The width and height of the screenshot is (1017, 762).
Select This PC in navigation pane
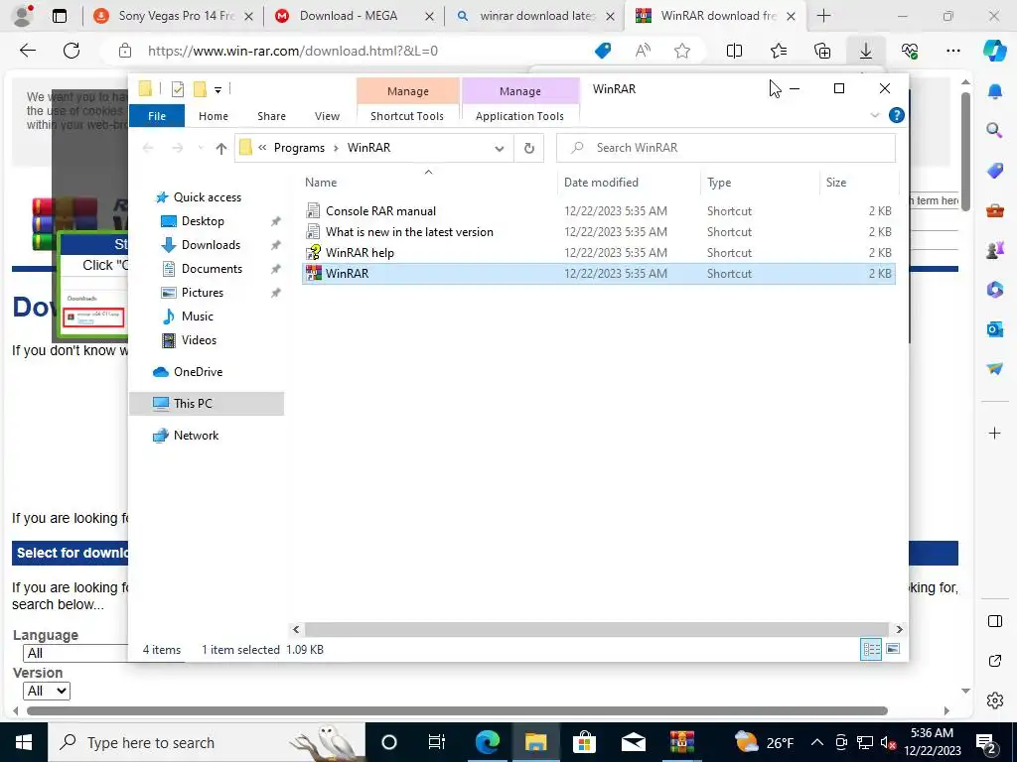[x=207, y=404]
